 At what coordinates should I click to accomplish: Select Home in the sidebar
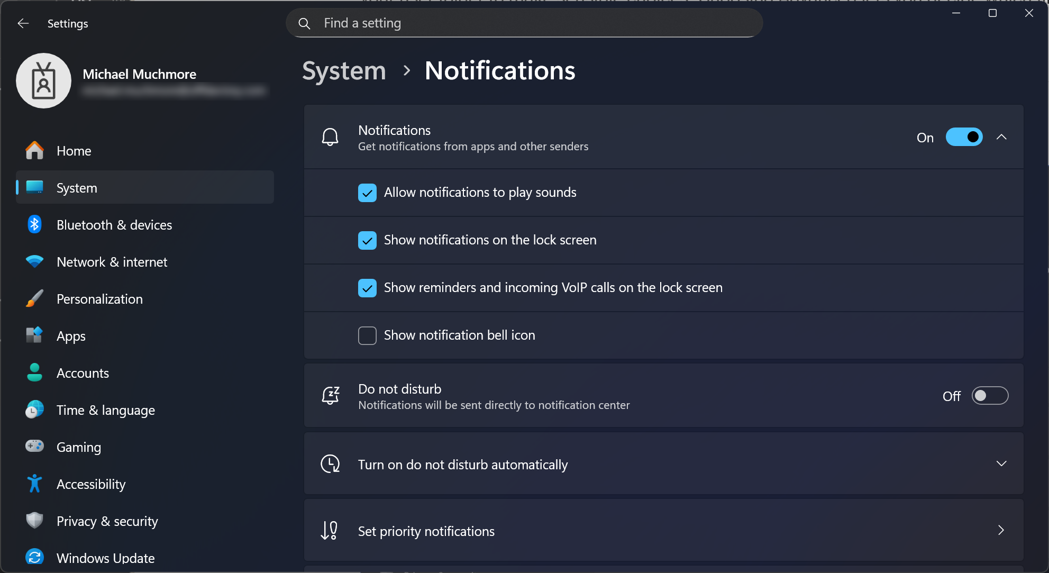(x=74, y=150)
